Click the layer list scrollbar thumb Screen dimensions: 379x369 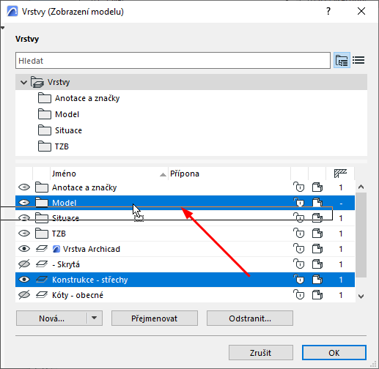point(361,235)
